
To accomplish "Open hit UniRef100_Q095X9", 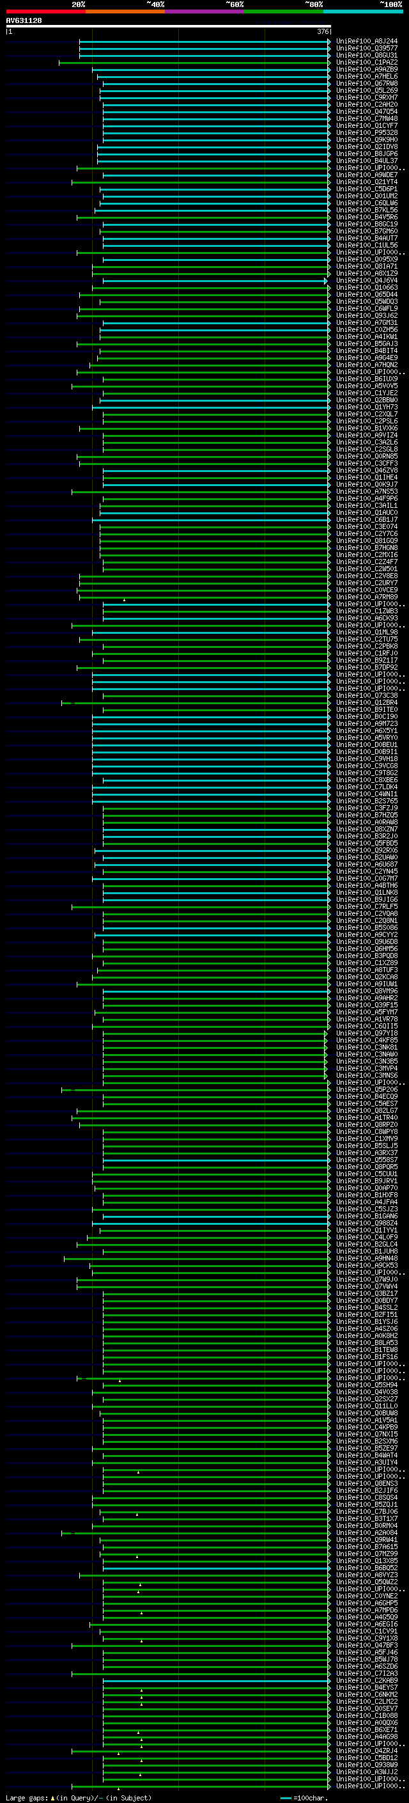I will point(367,259).
